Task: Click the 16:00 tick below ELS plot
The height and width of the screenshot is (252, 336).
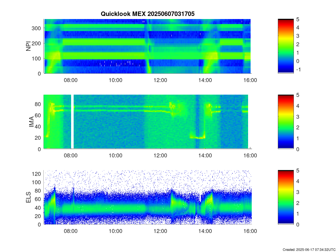Action: coord(250,231)
